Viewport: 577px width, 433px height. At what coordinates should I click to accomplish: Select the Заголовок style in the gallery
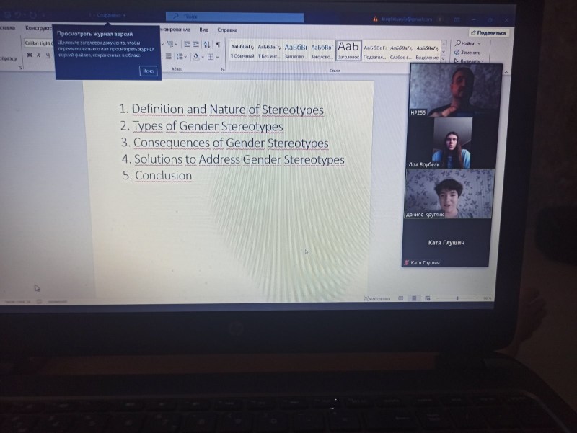pyautogui.click(x=348, y=49)
